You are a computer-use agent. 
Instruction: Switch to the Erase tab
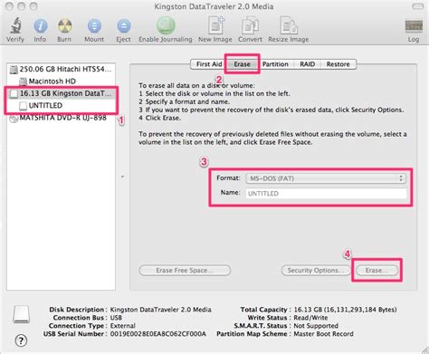[242, 64]
